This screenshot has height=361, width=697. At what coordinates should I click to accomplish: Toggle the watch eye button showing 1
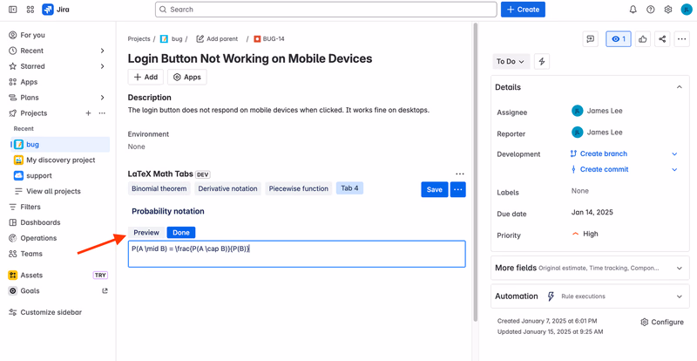619,39
